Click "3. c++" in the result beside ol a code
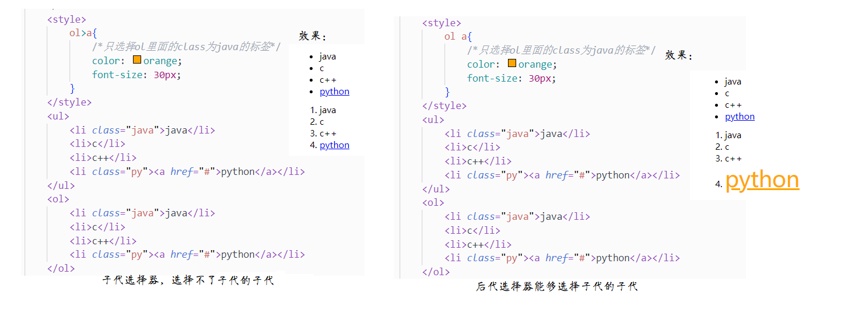This screenshot has height=323, width=848. pyautogui.click(x=728, y=159)
